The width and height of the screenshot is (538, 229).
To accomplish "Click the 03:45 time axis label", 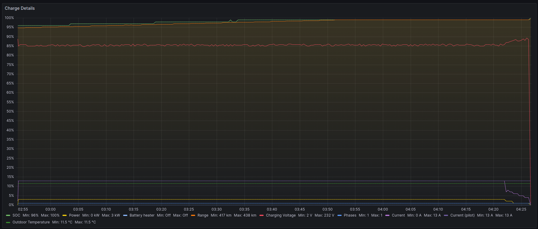I will 300,209.
